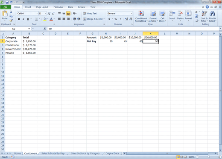This screenshot has height=159, width=222.
Task: Toggle Wrap Text
Action: tap(90, 13)
